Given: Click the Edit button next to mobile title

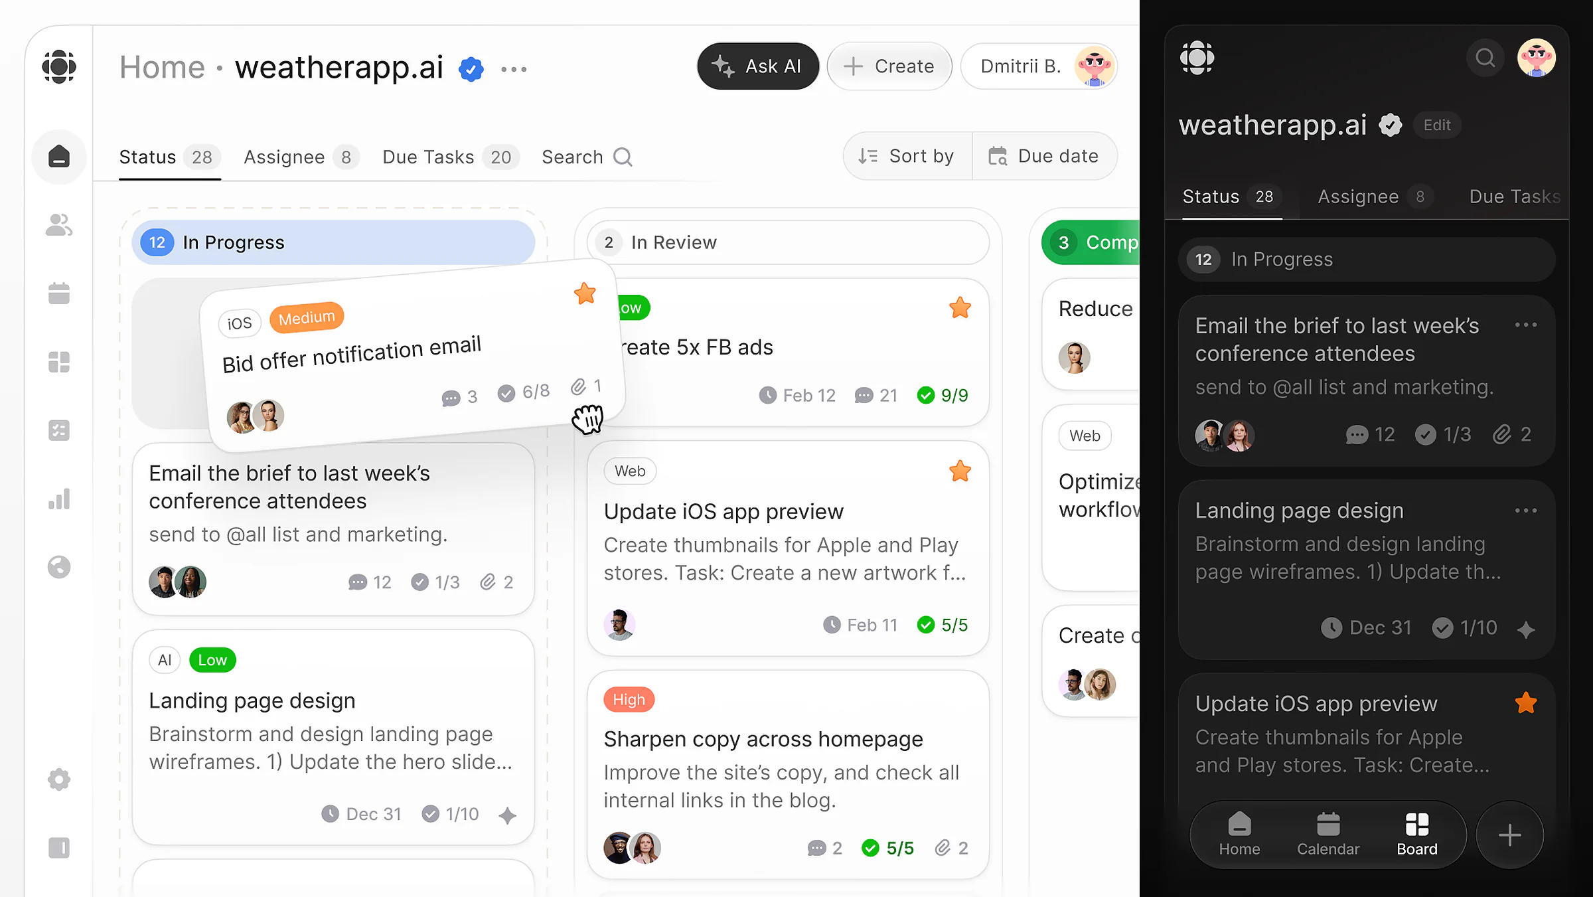Looking at the screenshot, I should pyautogui.click(x=1437, y=125).
